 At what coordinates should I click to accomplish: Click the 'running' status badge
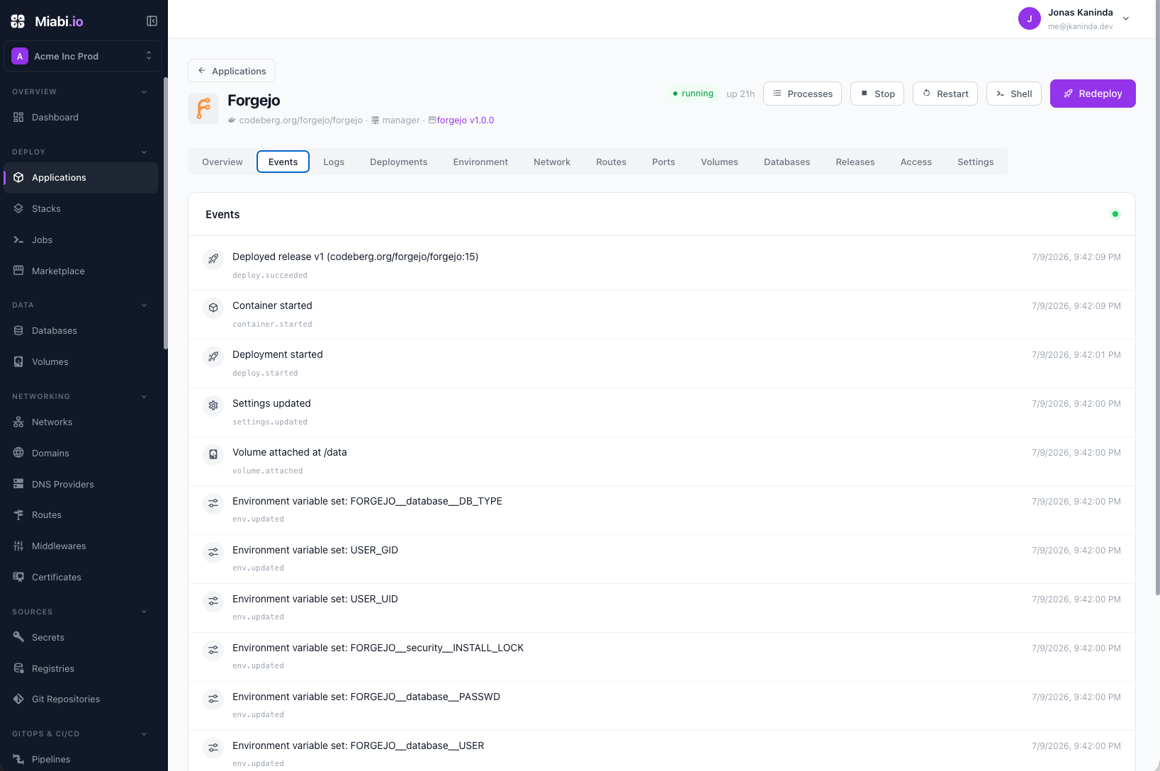pos(692,94)
